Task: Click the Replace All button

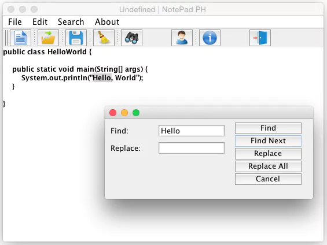Action: (268, 166)
